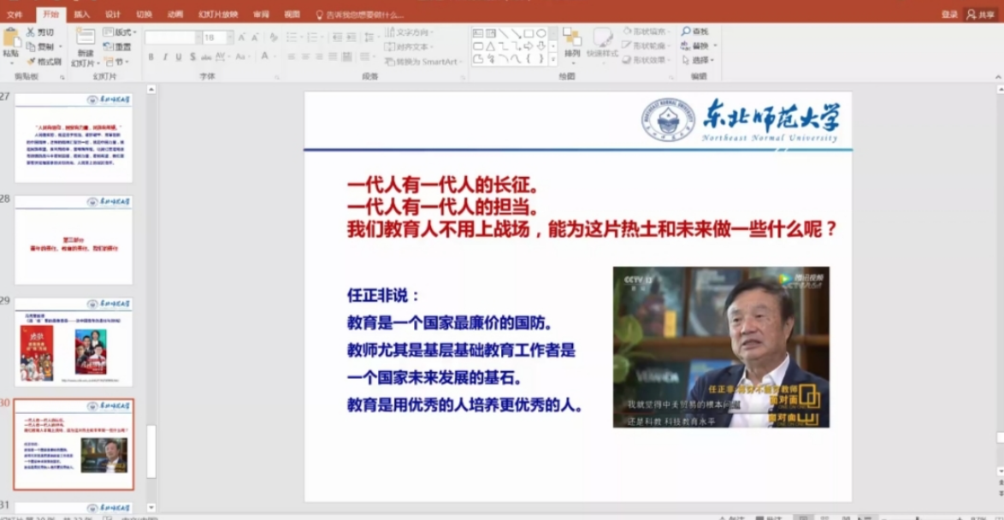Open the Slide Show (幻灯片放映) tab
1004x520 pixels.
[216, 15]
